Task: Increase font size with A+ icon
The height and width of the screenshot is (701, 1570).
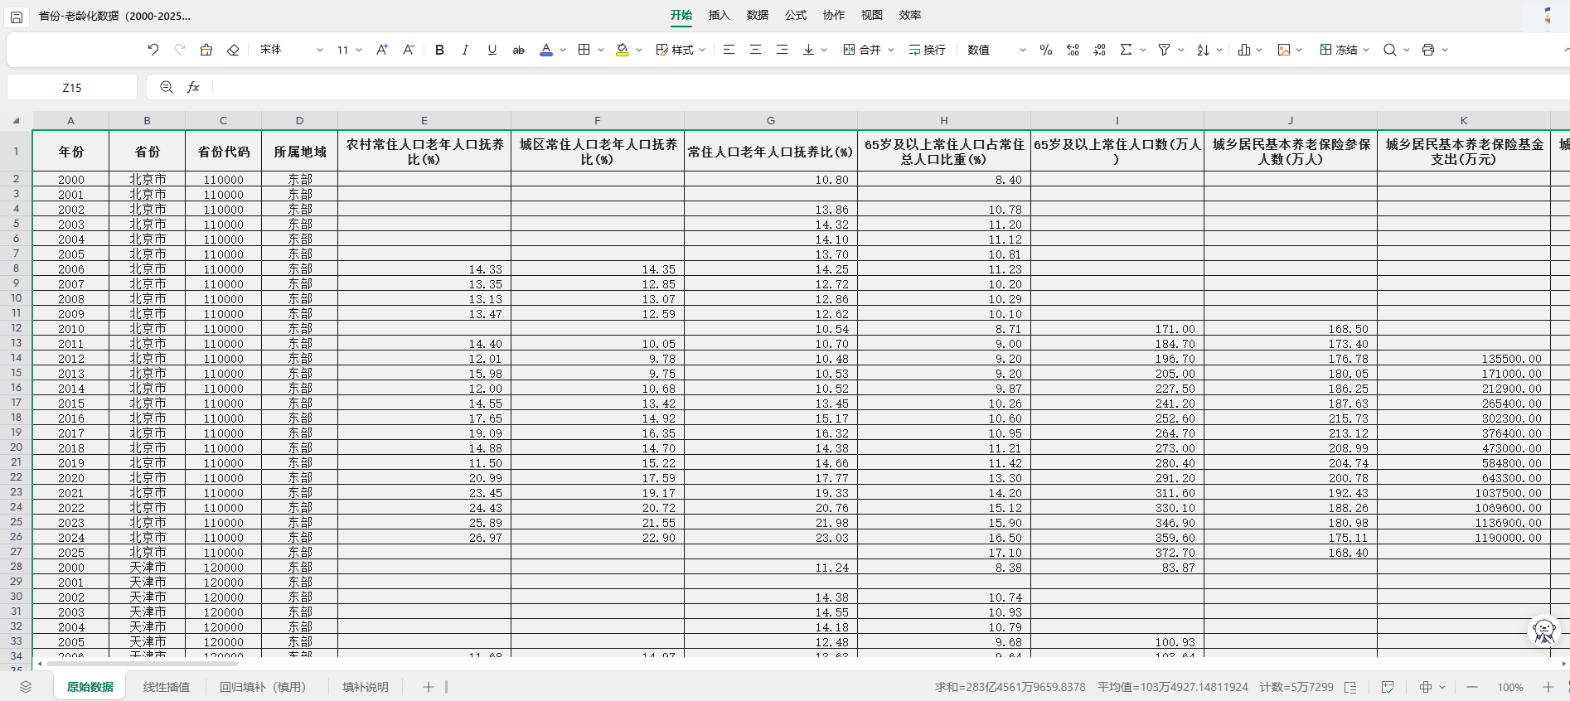Action: click(382, 50)
